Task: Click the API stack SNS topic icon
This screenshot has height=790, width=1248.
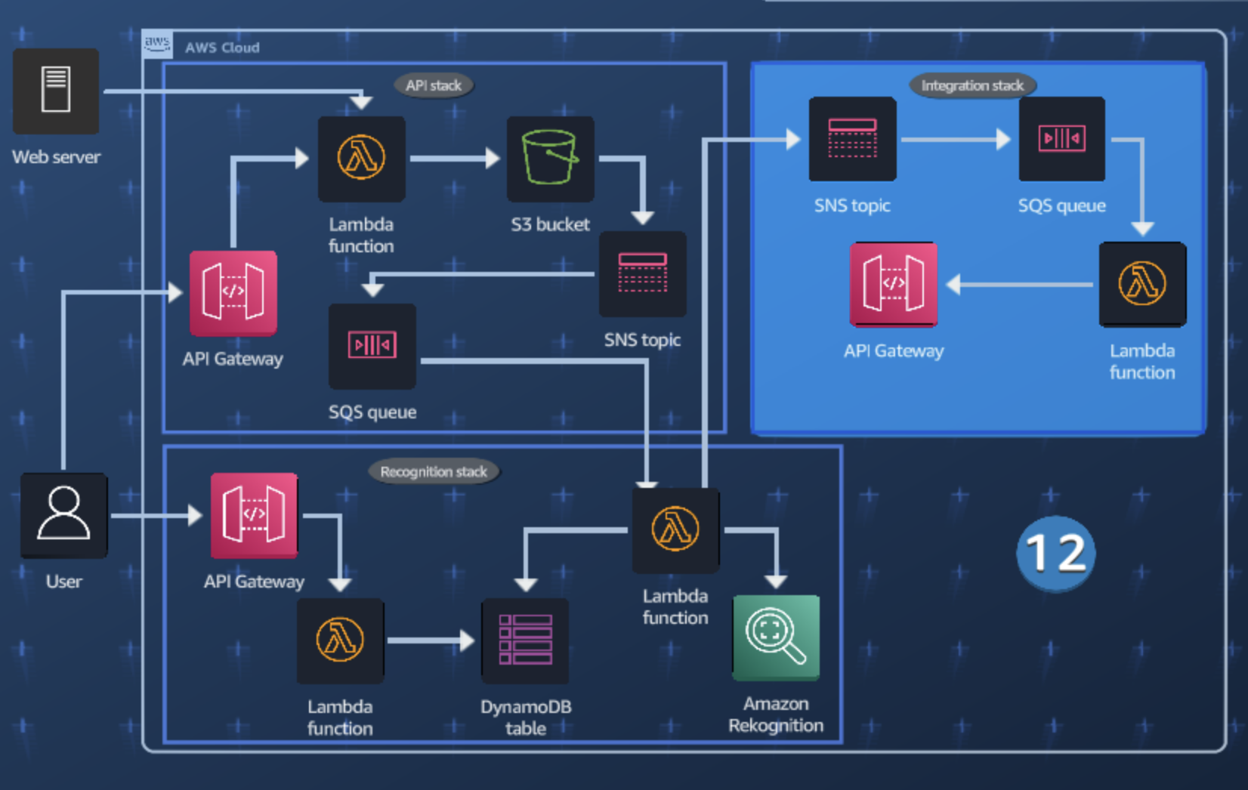Action: tap(643, 274)
